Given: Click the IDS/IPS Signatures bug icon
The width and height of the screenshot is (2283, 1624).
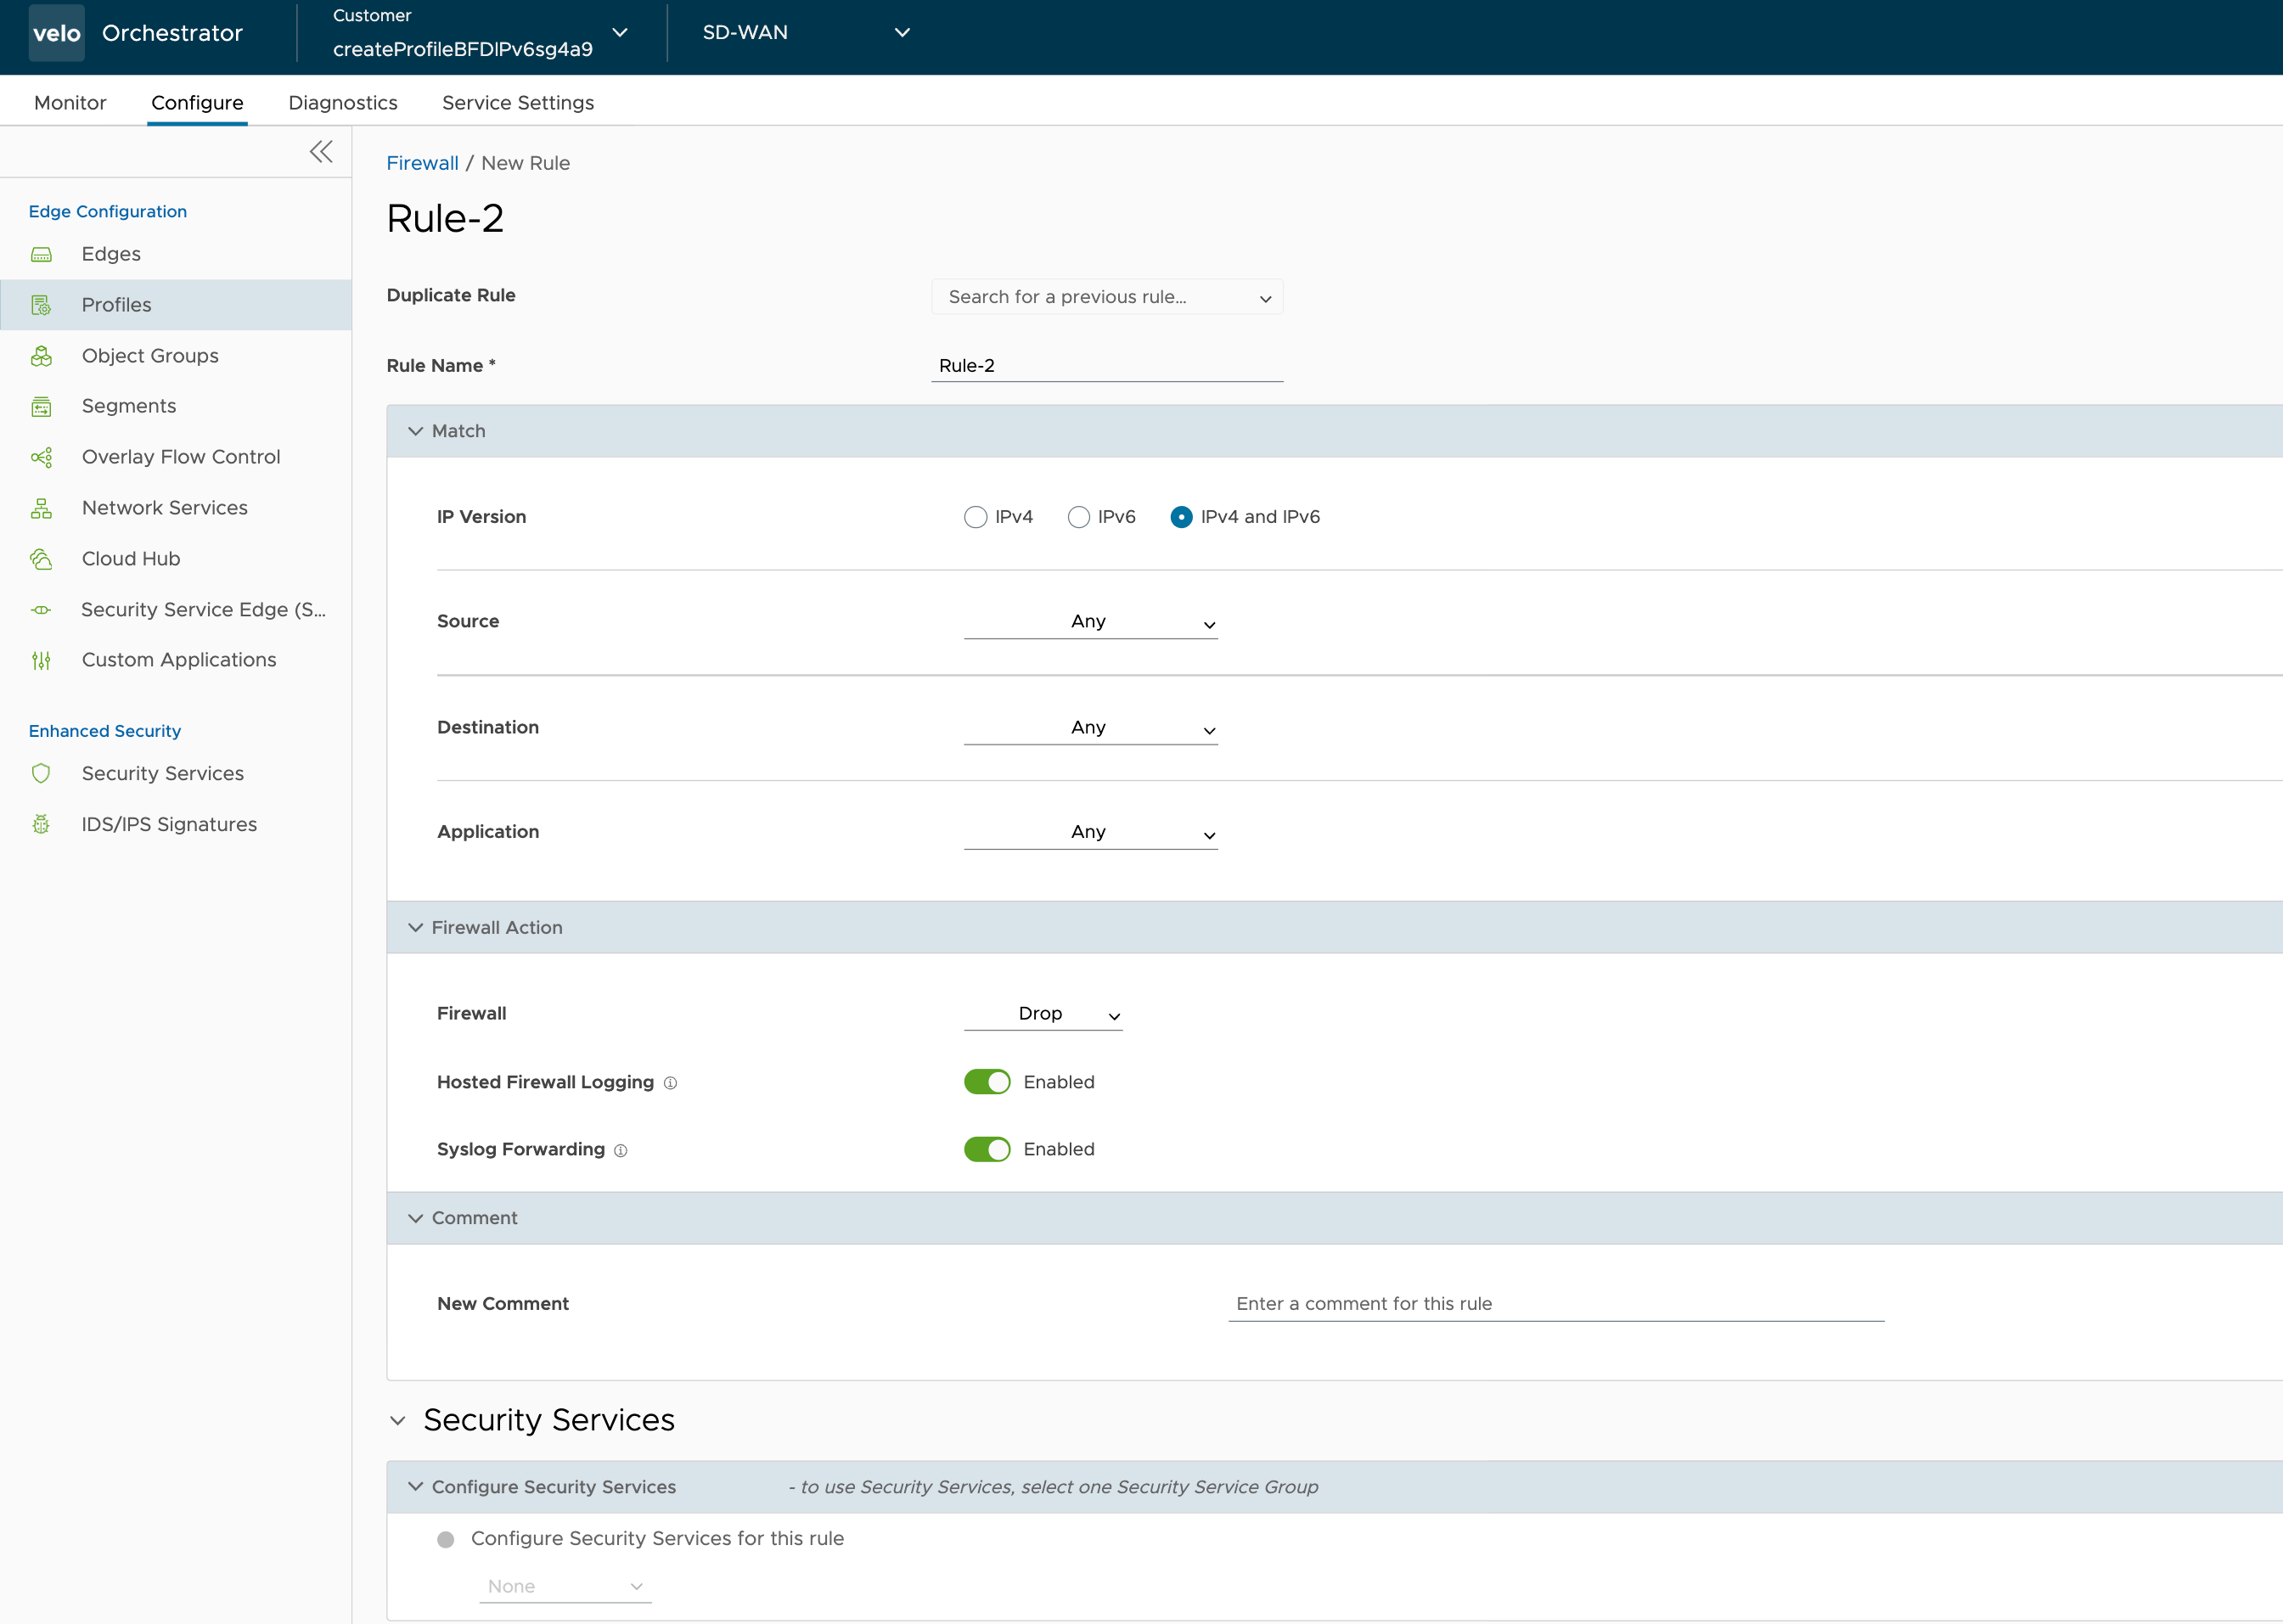Looking at the screenshot, I should pyautogui.click(x=41, y=824).
